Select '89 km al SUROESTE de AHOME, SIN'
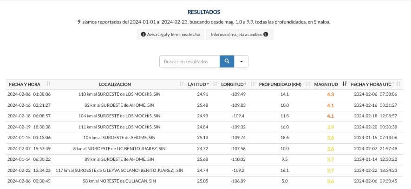The height and width of the screenshot is (189, 411). click(119, 159)
